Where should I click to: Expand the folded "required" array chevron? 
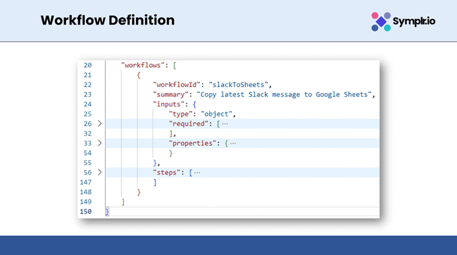click(x=100, y=123)
